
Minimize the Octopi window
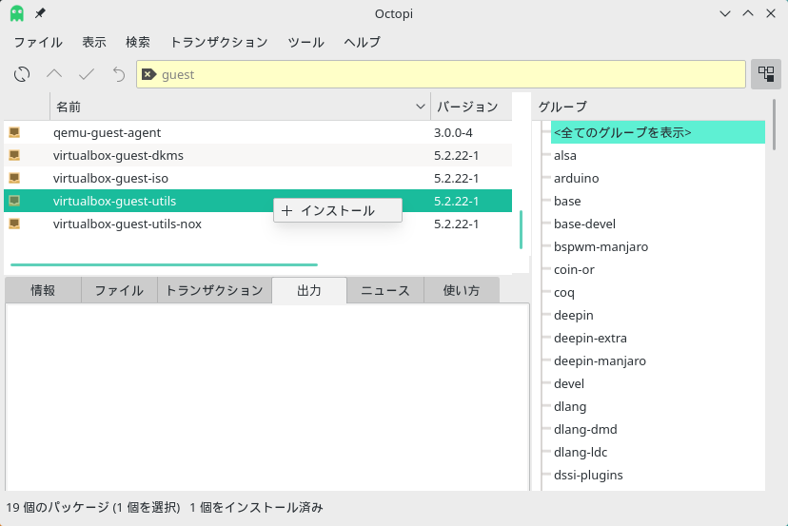click(724, 13)
